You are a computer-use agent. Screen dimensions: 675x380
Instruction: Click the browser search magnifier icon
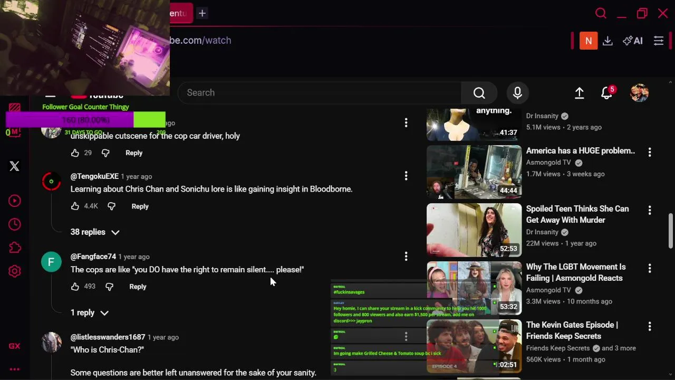click(601, 13)
